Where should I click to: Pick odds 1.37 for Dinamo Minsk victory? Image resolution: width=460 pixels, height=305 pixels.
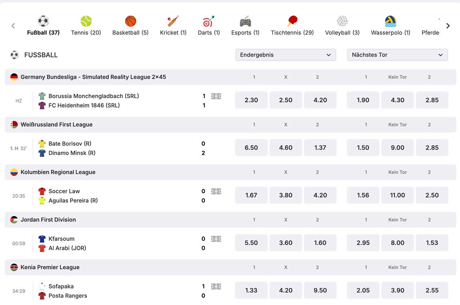pos(320,147)
